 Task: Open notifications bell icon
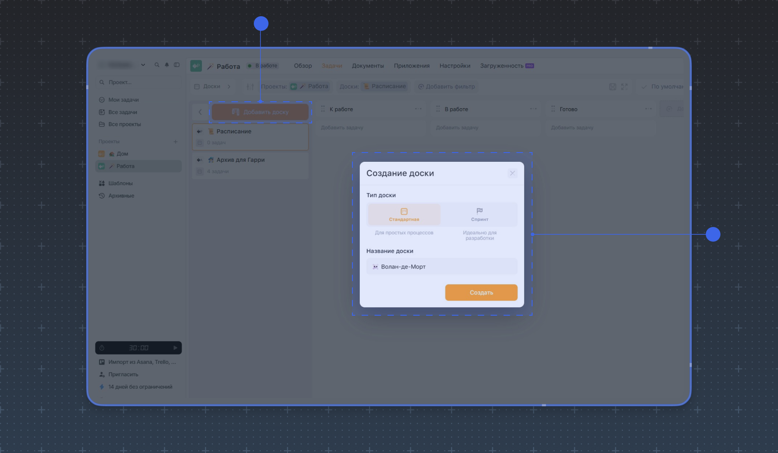[x=167, y=65]
